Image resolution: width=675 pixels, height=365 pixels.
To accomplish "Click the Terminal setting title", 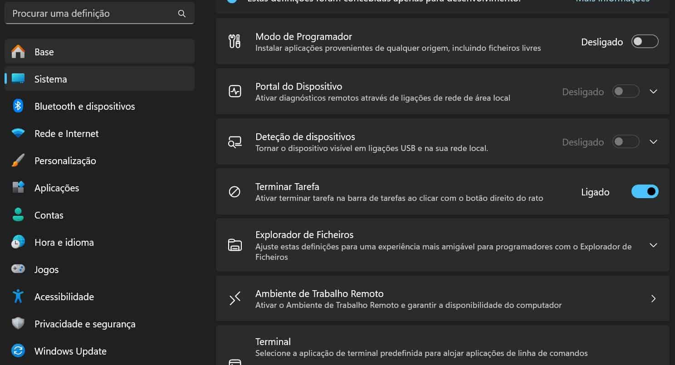I will (273, 341).
